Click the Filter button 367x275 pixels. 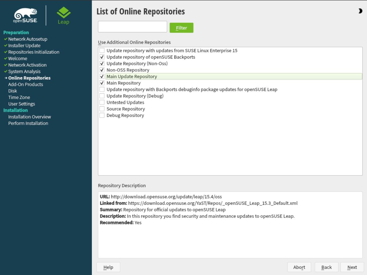point(181,28)
